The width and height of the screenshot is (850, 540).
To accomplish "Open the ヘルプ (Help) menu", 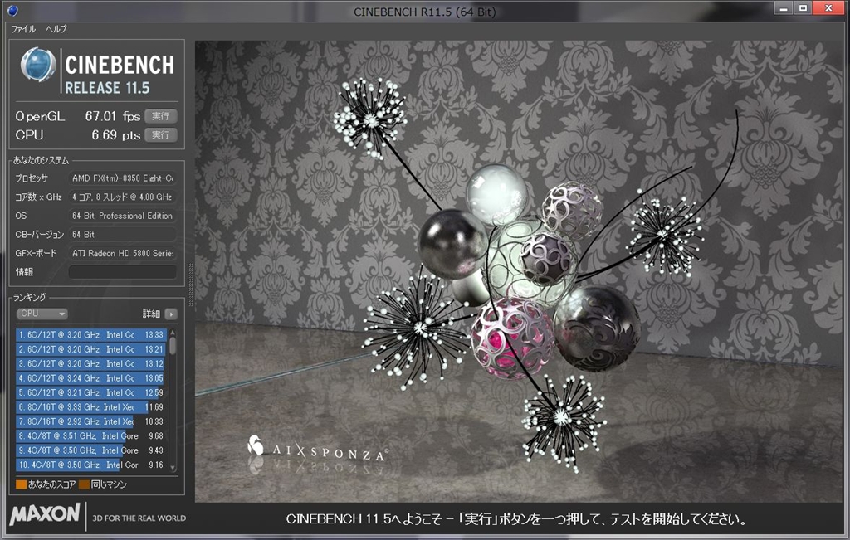I will pos(56,28).
